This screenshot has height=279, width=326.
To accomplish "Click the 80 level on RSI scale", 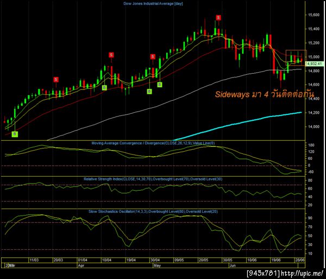I will point(310,180).
